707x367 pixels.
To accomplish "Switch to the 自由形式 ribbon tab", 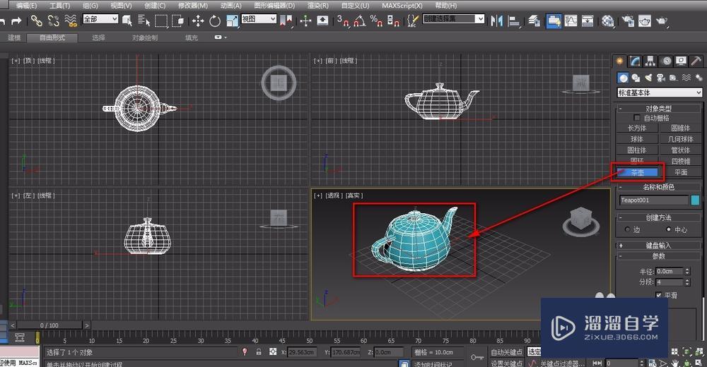I will (x=52, y=38).
